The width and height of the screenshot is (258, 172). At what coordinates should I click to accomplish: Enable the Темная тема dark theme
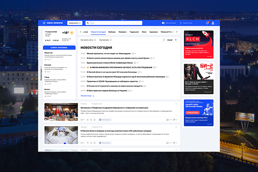[186, 23]
